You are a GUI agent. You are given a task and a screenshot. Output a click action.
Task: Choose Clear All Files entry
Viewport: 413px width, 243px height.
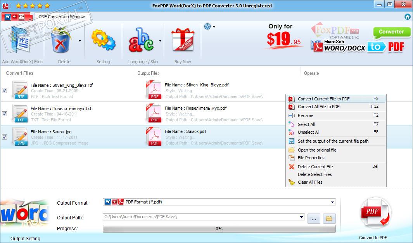[336, 182]
